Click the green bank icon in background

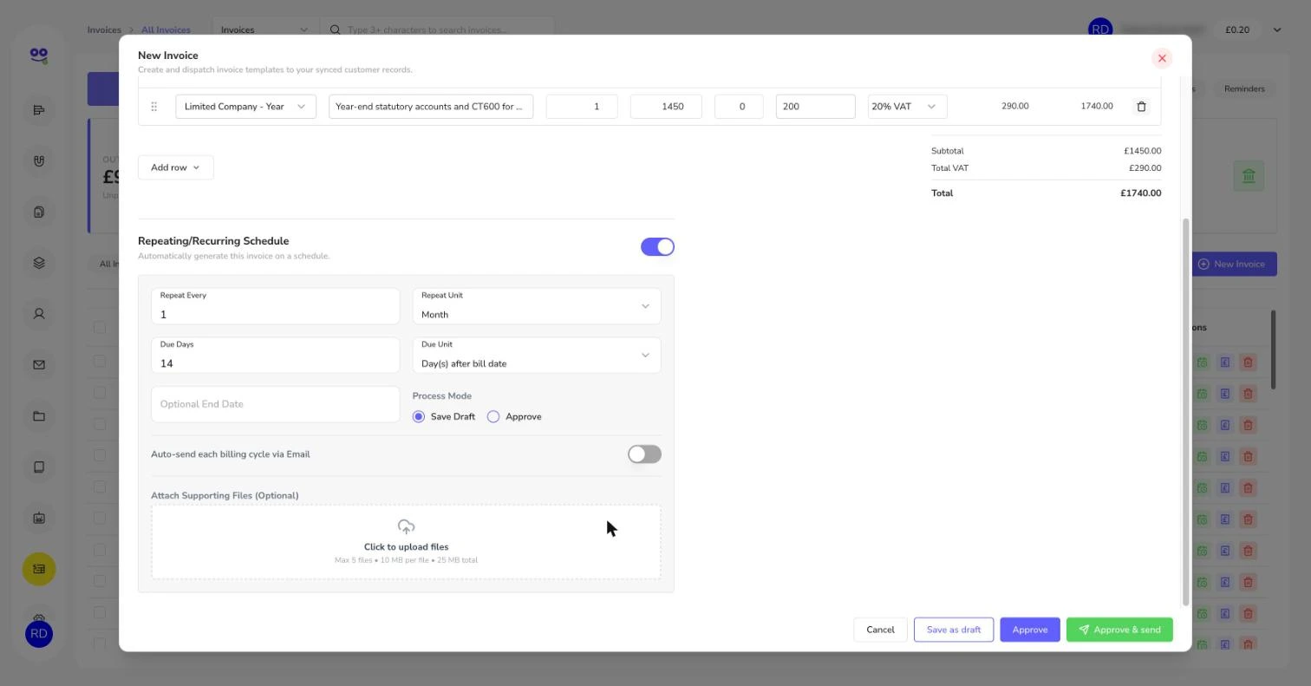(x=1249, y=176)
